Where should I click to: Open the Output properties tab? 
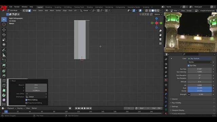(x=166, y=68)
